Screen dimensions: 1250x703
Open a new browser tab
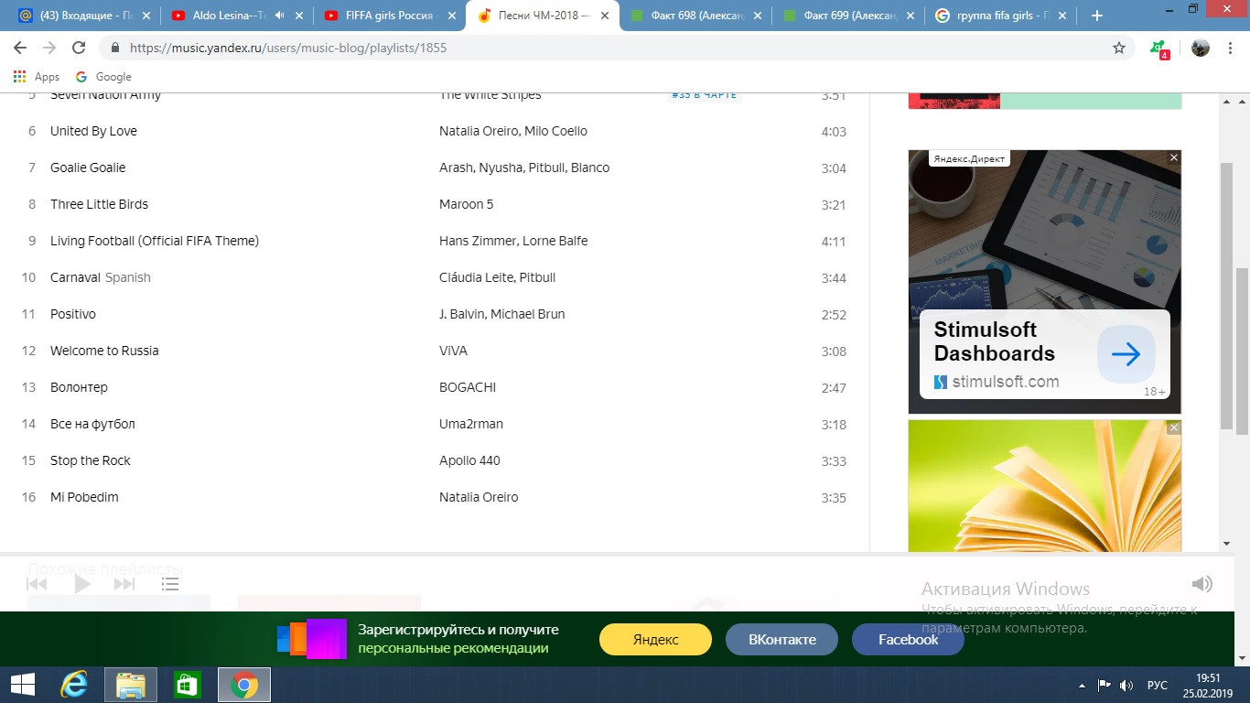(x=1097, y=16)
